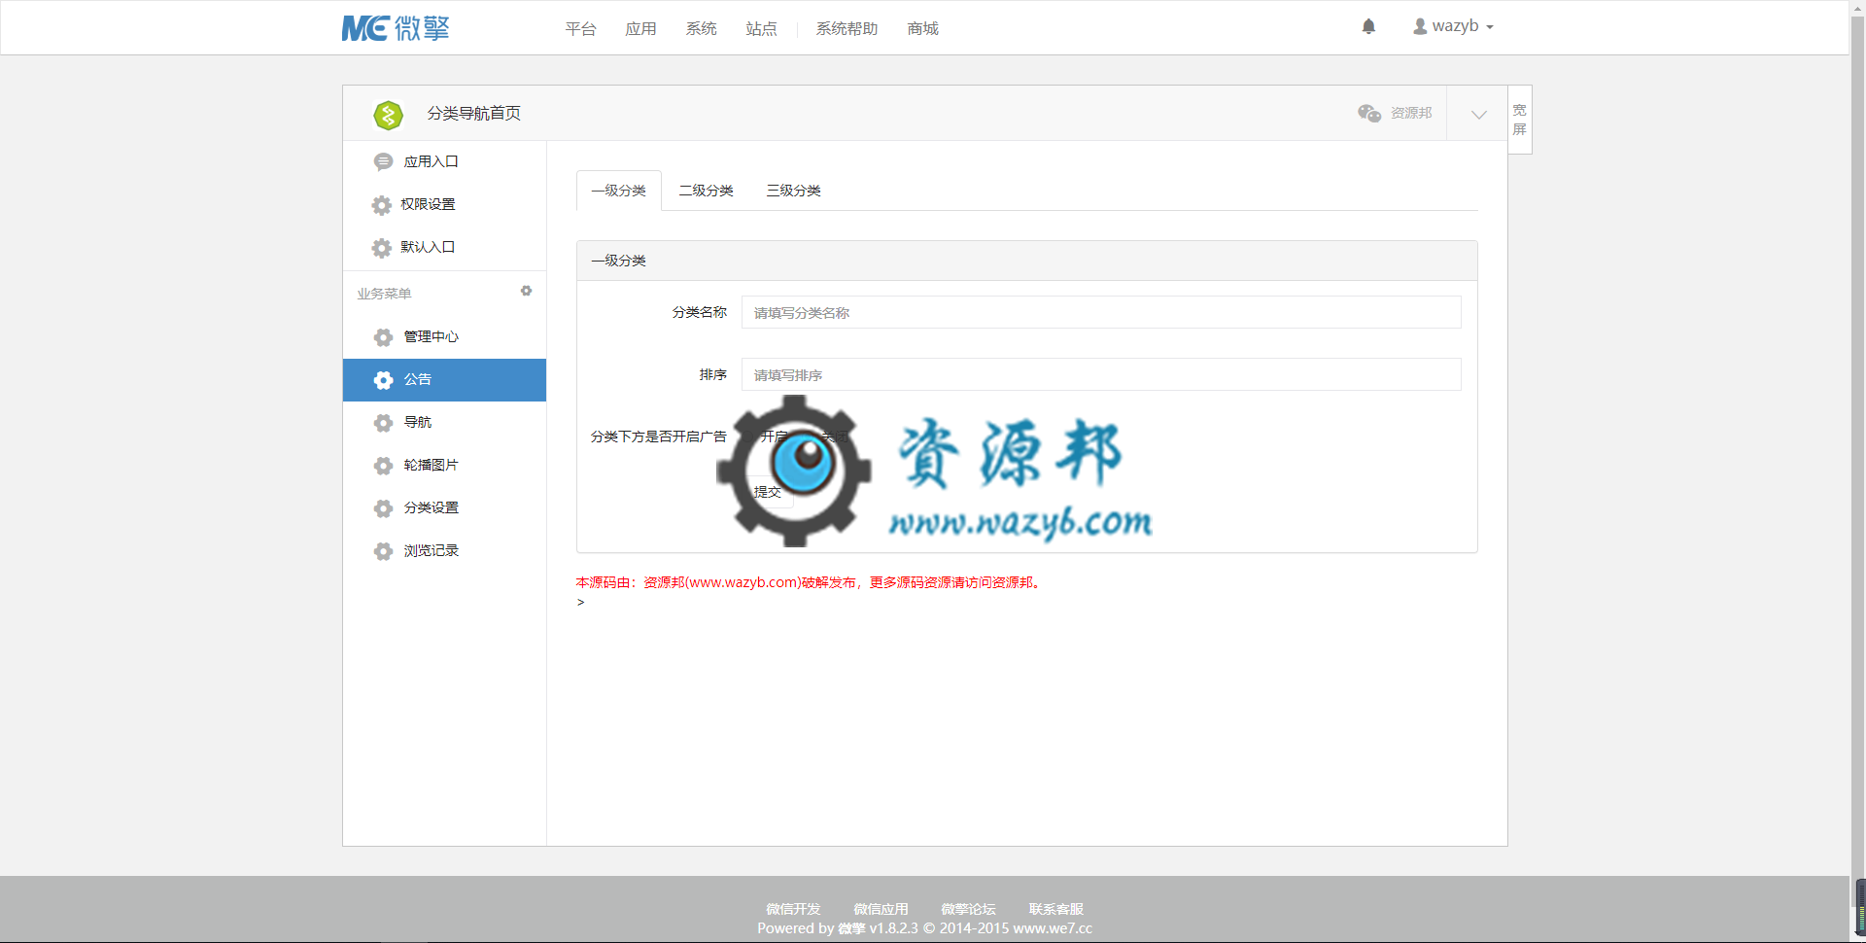Click the gear icon for 分类设置

[383, 508]
